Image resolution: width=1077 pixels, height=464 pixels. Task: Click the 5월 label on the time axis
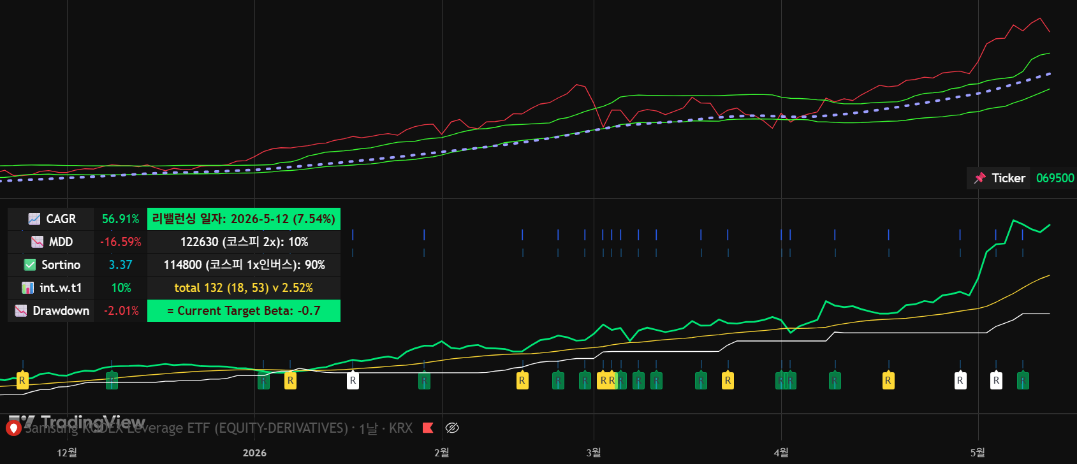[x=978, y=453]
